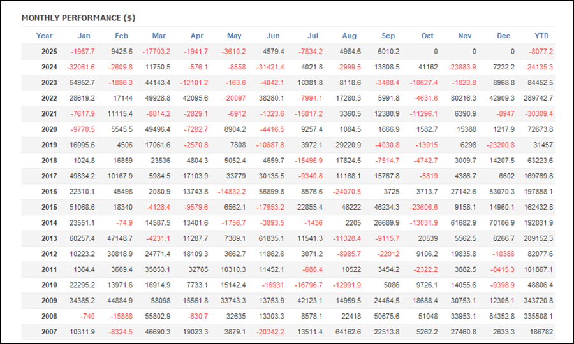This screenshot has height=344, width=574.
Task: Select the 2025 year row label
Action: [49, 52]
